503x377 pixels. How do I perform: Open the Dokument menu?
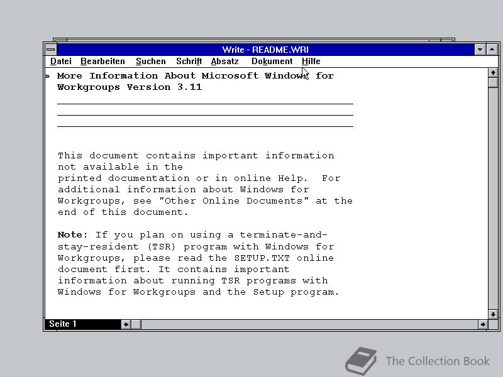tap(272, 61)
